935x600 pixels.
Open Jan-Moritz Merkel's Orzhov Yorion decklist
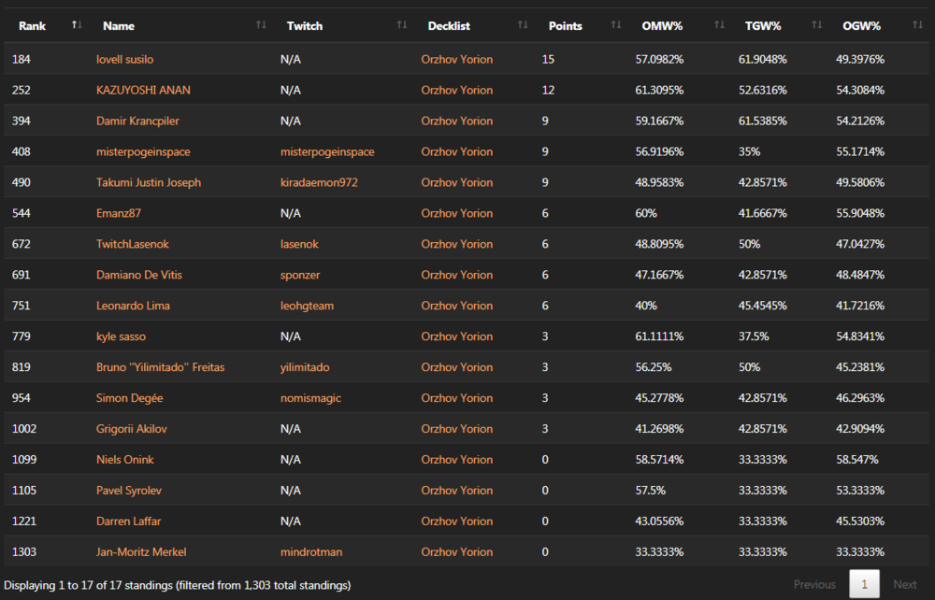pyautogui.click(x=456, y=552)
